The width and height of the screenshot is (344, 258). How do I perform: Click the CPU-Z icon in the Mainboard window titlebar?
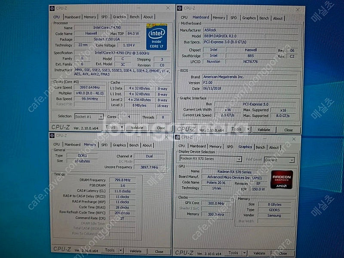pos(180,8)
